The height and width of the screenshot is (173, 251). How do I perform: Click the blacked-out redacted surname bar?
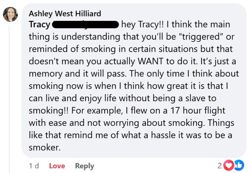click(85, 25)
